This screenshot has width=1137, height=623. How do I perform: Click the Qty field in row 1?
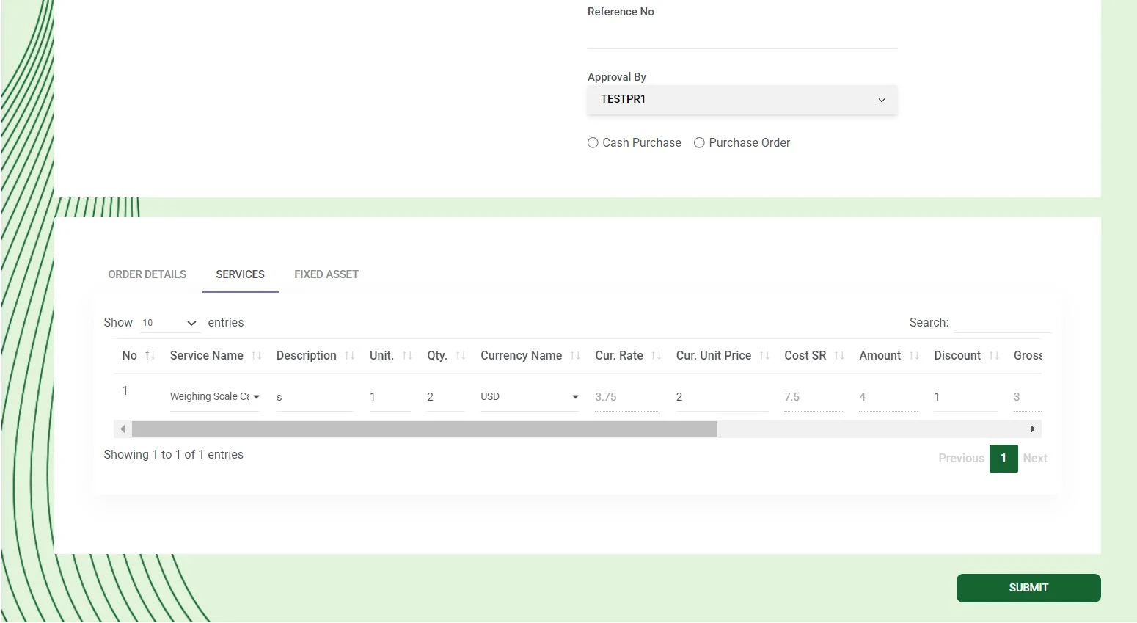tap(445, 397)
